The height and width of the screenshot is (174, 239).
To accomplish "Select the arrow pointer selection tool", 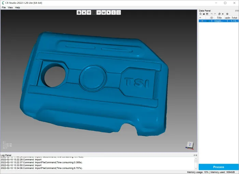I will pyautogui.click(x=109, y=13).
